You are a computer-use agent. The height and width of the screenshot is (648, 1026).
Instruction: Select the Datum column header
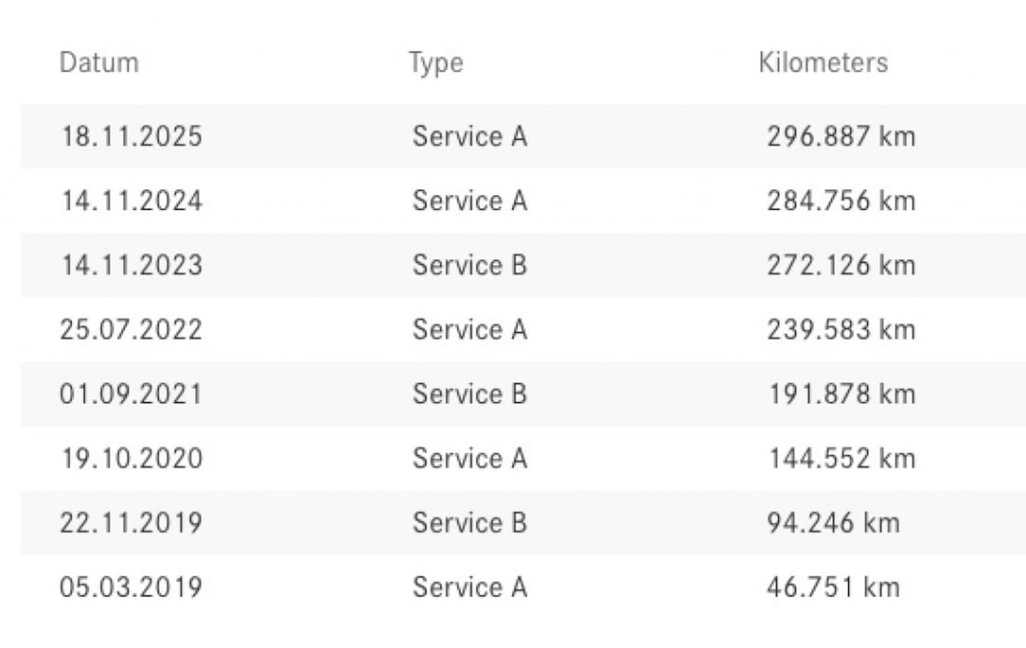point(99,63)
